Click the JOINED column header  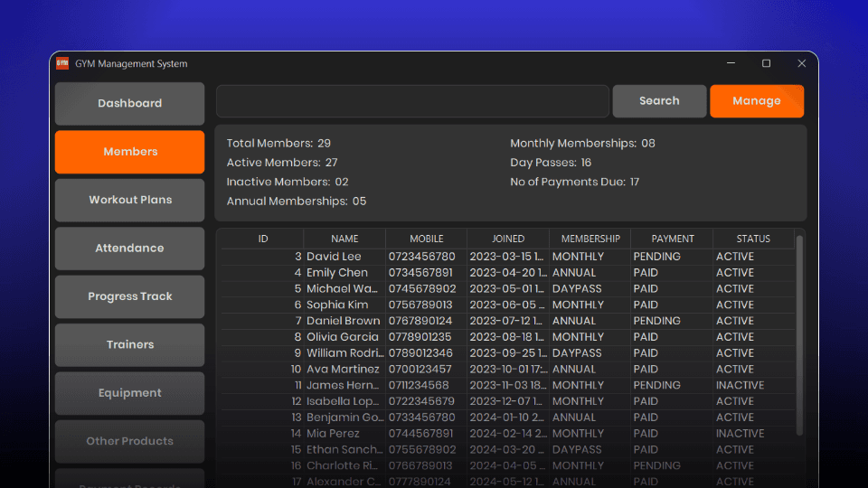(508, 239)
